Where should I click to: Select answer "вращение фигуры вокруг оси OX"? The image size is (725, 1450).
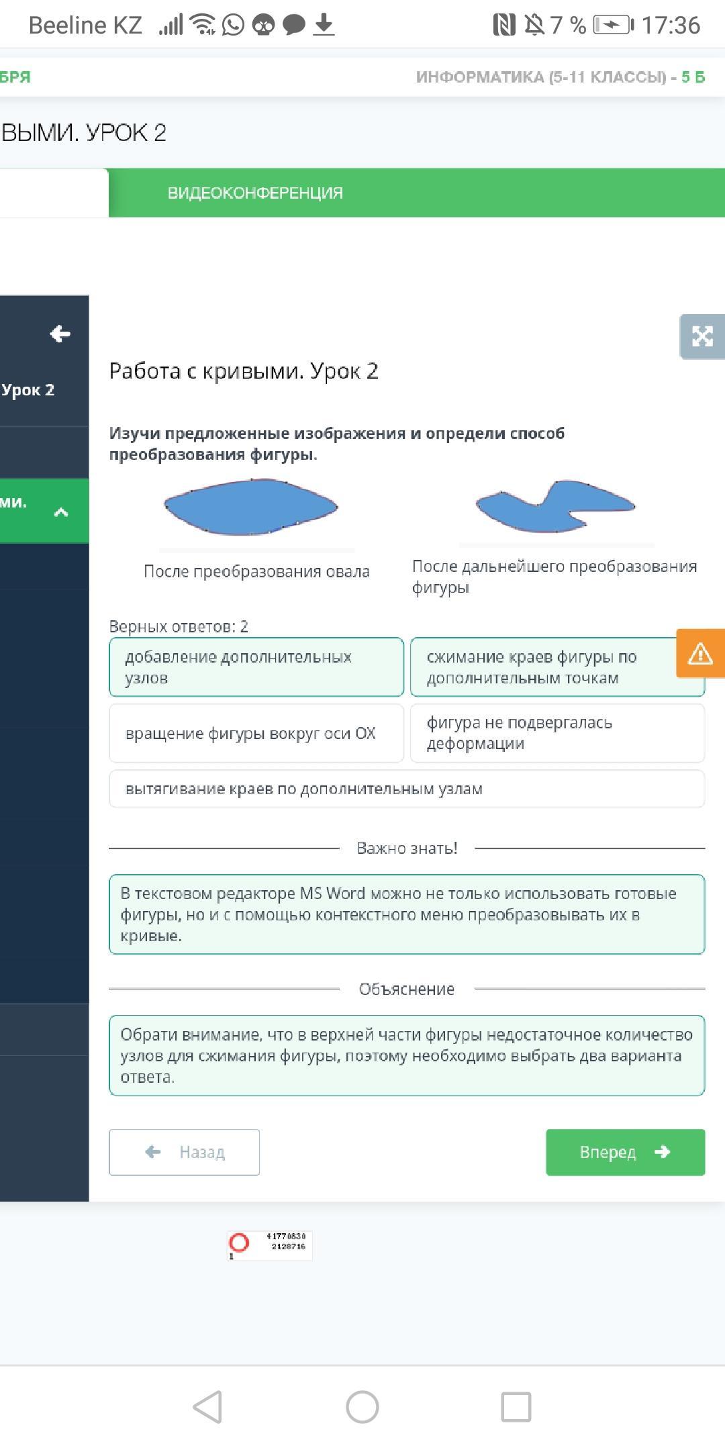coord(256,733)
